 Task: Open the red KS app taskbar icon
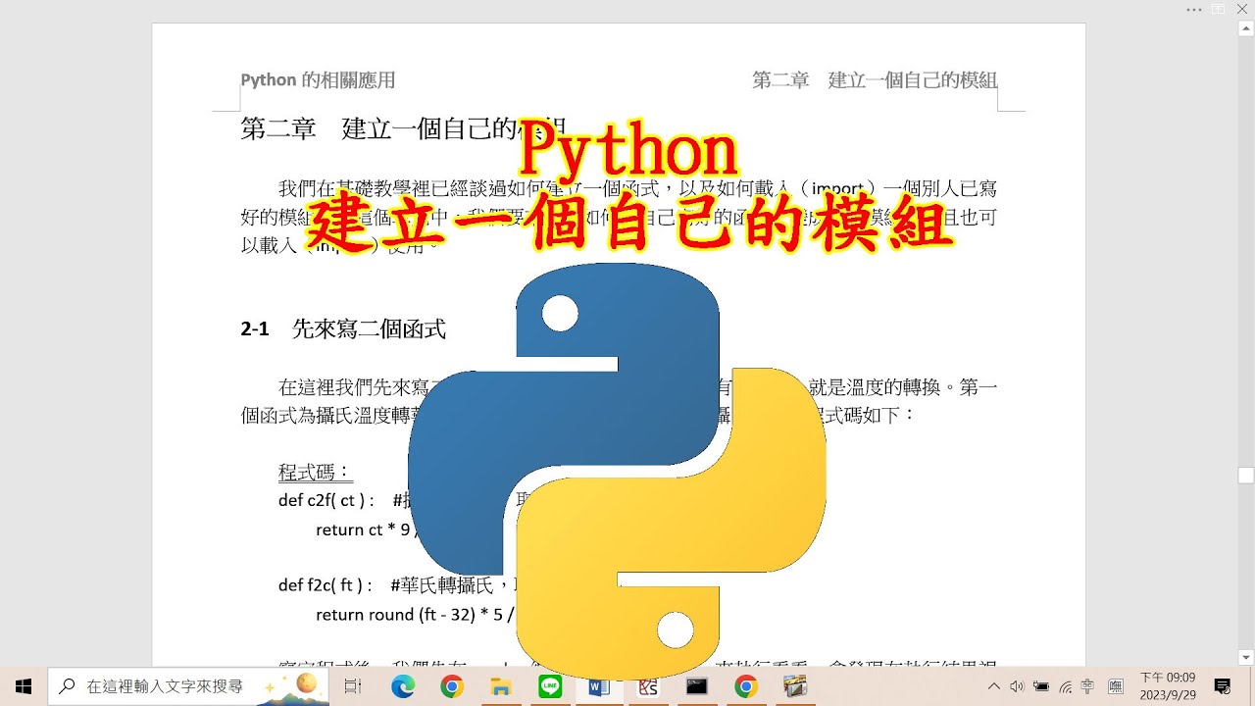click(648, 686)
